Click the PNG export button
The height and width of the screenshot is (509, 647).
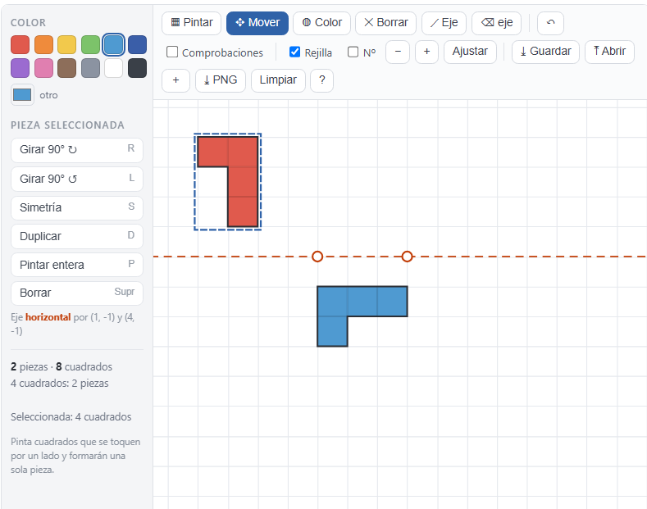(x=221, y=80)
